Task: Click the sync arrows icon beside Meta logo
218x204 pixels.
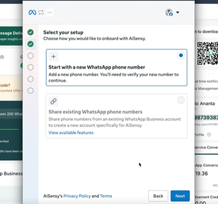Action: click(41, 13)
